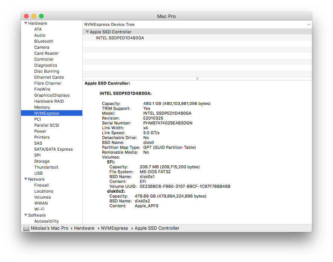The image size is (333, 262).
Task: Click the EFI volume heading
Action: [111, 162]
